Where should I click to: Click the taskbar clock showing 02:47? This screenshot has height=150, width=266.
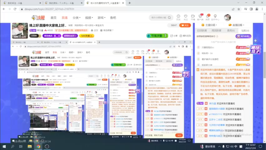click(250, 146)
